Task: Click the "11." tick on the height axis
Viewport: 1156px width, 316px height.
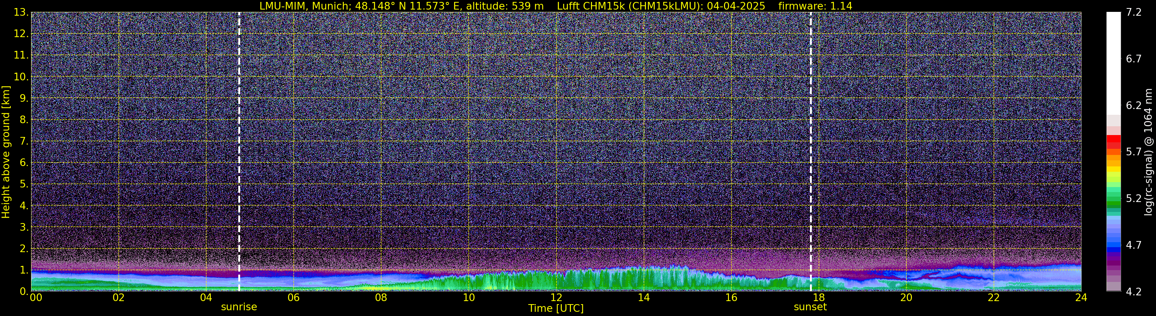Action: [21, 55]
